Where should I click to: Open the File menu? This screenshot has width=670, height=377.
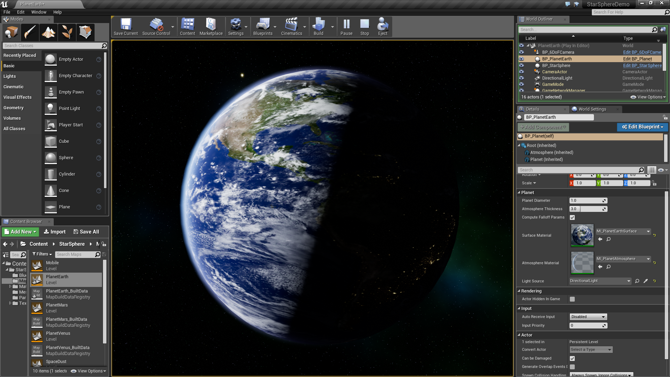click(7, 12)
